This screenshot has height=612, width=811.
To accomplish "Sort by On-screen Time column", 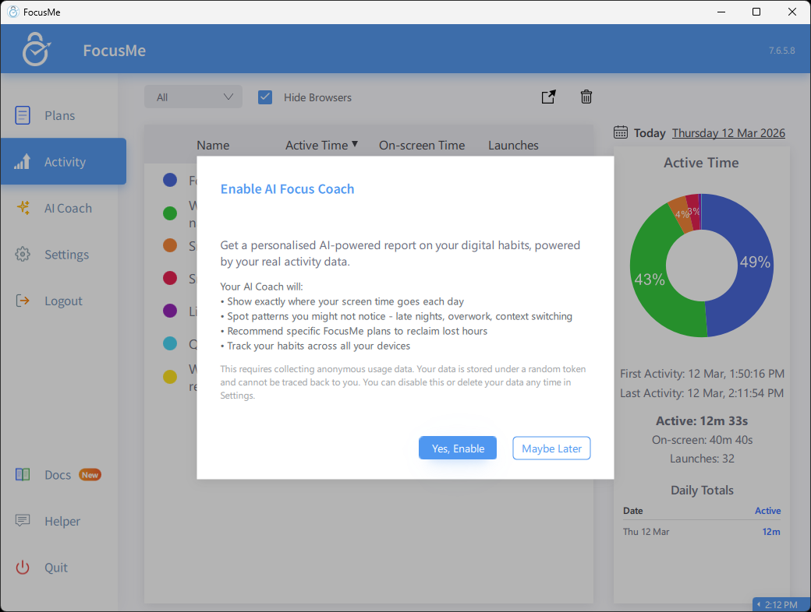I will pos(422,146).
